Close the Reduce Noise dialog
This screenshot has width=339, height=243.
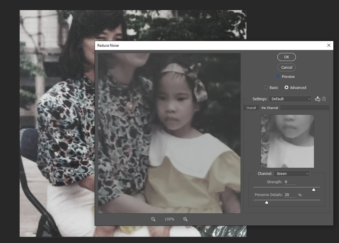[x=329, y=45]
